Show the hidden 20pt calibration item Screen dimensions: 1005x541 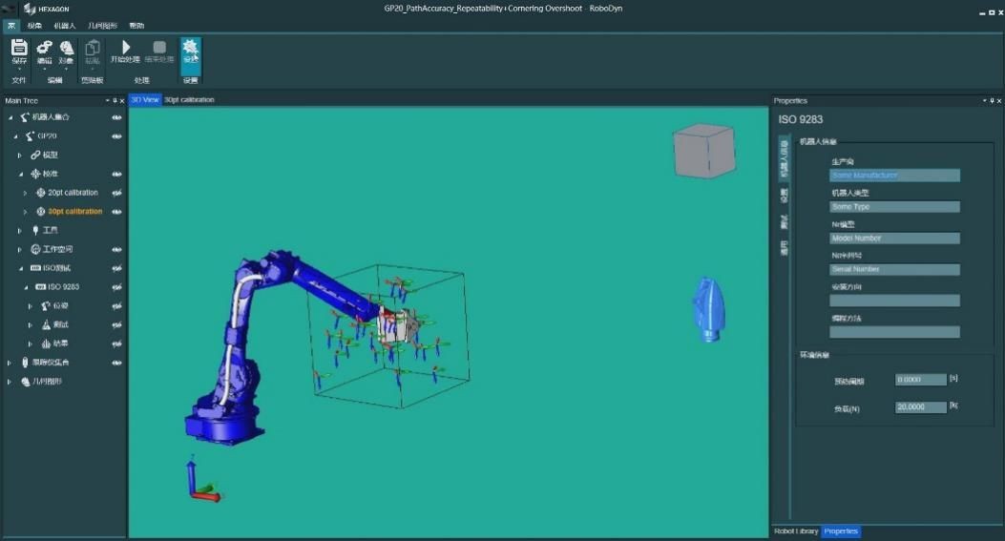pos(116,193)
